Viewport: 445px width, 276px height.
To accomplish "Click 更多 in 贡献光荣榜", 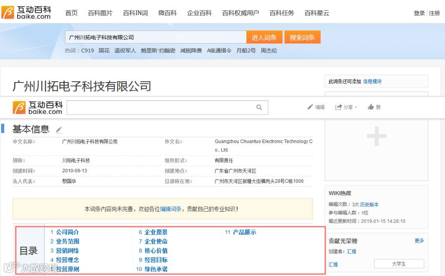I will click(x=419, y=241).
